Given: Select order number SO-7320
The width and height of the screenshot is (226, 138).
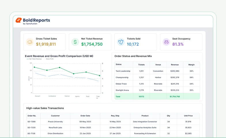Looking at the screenshot, I should pos(31,128).
